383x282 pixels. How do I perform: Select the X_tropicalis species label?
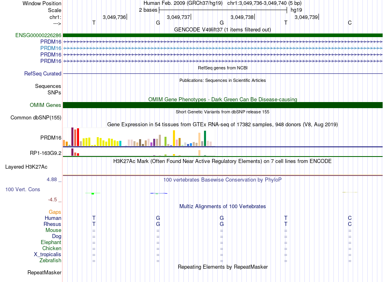[48, 255]
